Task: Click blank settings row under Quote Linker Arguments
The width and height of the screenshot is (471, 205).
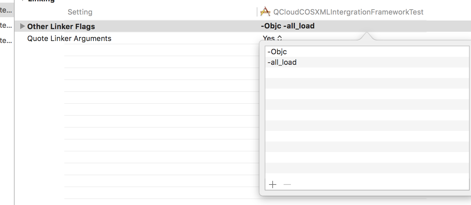Action: [161, 50]
